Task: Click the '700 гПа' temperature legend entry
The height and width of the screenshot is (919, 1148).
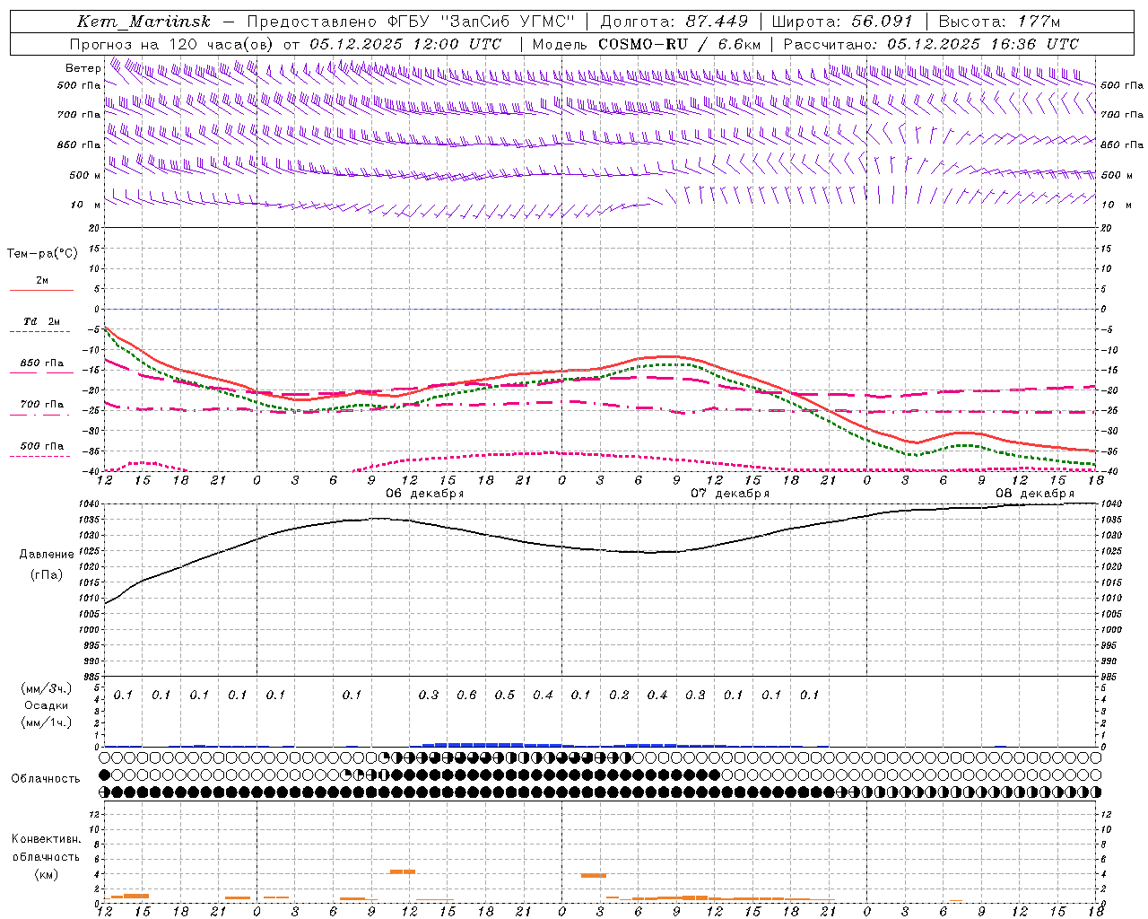Action: pos(42,405)
